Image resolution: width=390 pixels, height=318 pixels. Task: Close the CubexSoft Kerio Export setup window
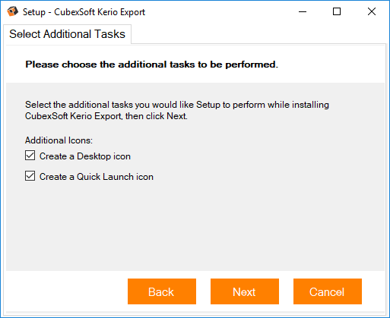tap(372, 11)
